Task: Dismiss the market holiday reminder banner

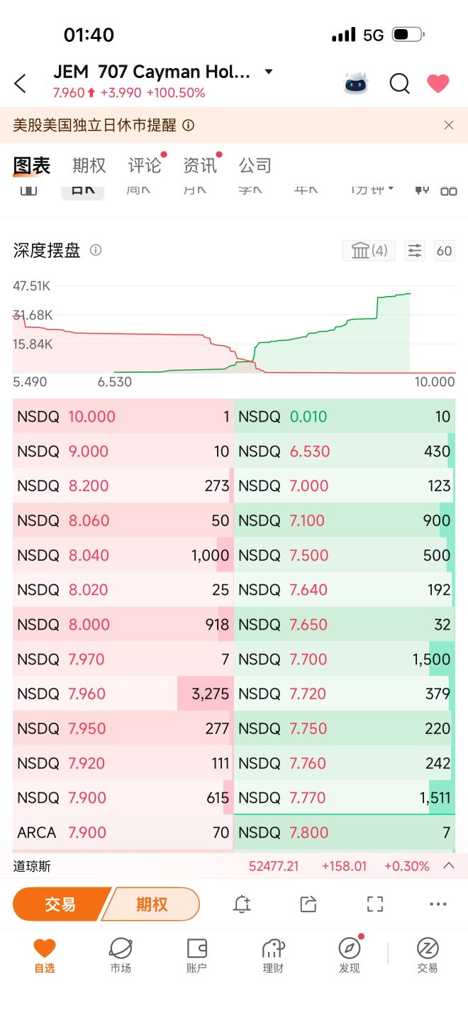Action: (x=448, y=125)
